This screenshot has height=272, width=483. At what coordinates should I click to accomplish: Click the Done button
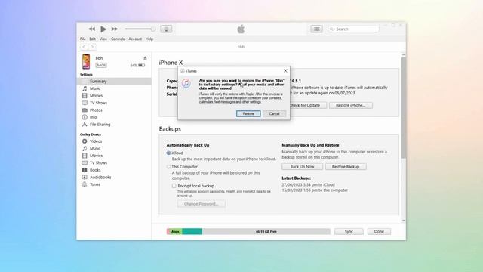[x=379, y=232]
